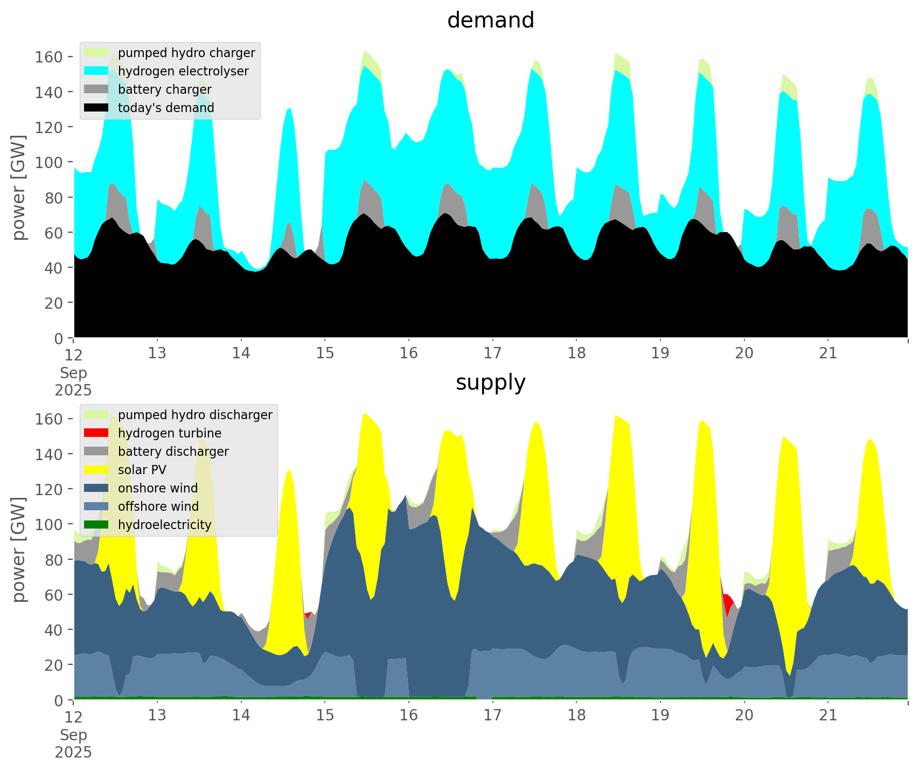The image size is (919, 771).
Task: Select the date tick 15 below demand chart
Action: [x=325, y=353]
